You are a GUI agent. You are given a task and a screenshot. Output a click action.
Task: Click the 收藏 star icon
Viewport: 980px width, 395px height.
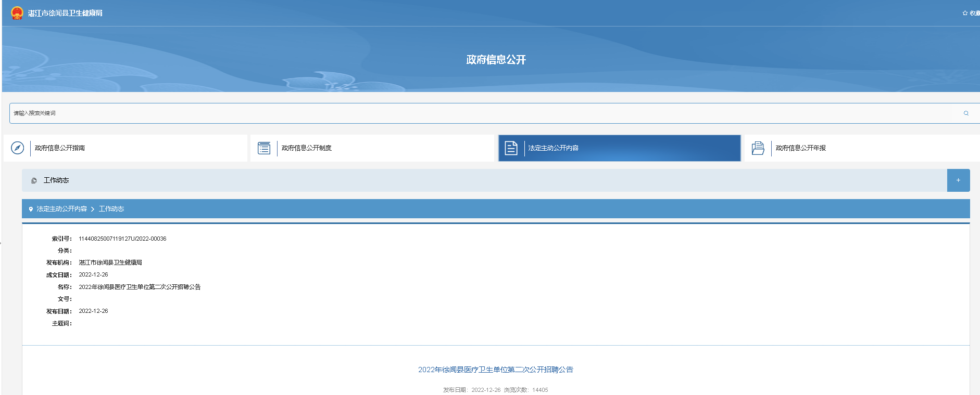[965, 13]
